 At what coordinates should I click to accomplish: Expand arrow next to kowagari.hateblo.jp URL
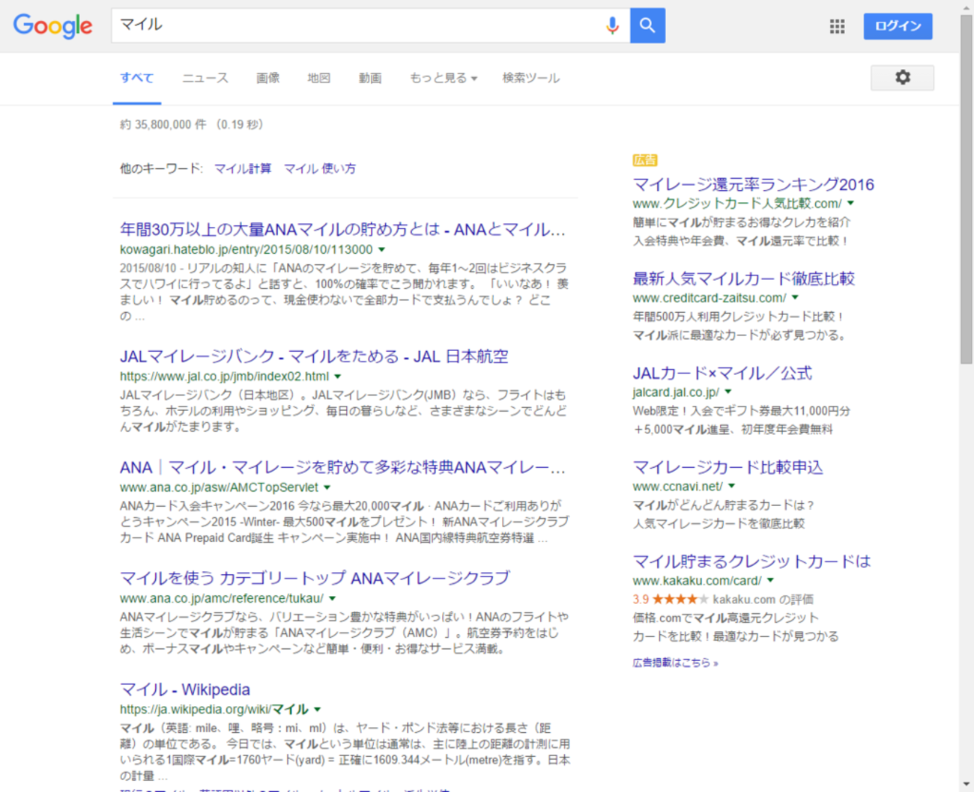(x=381, y=249)
